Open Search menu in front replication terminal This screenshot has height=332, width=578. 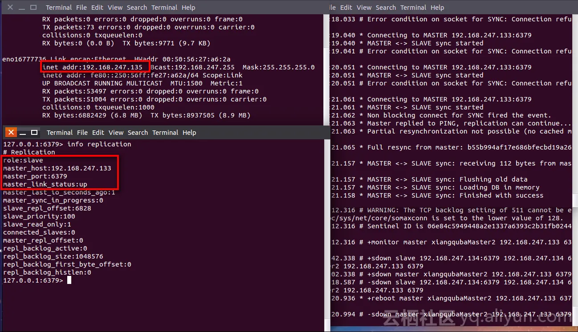[x=138, y=133]
